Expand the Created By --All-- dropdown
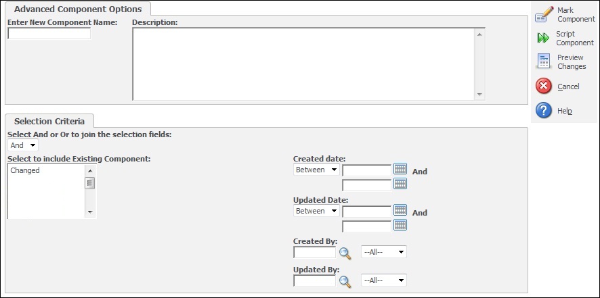Viewport: 600px width, 298px height. (x=384, y=252)
